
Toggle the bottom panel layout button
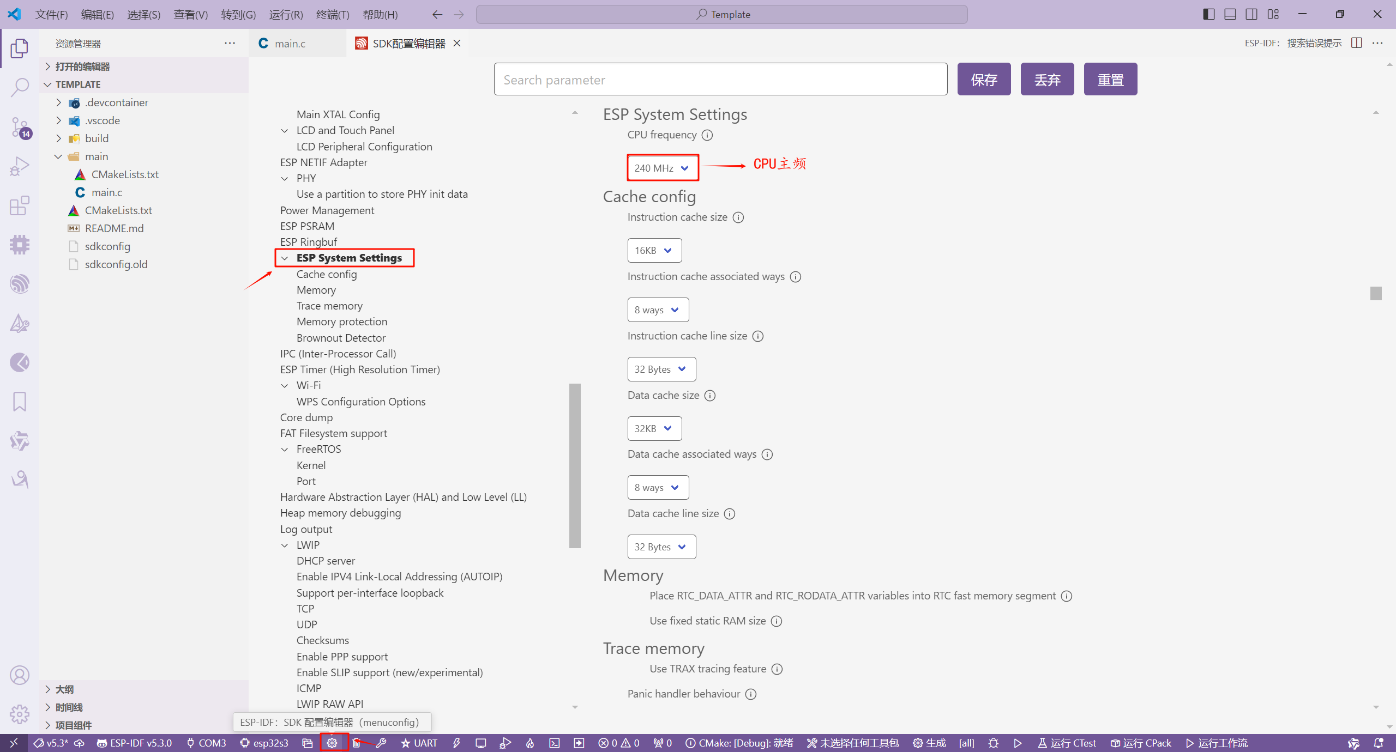(x=1230, y=14)
